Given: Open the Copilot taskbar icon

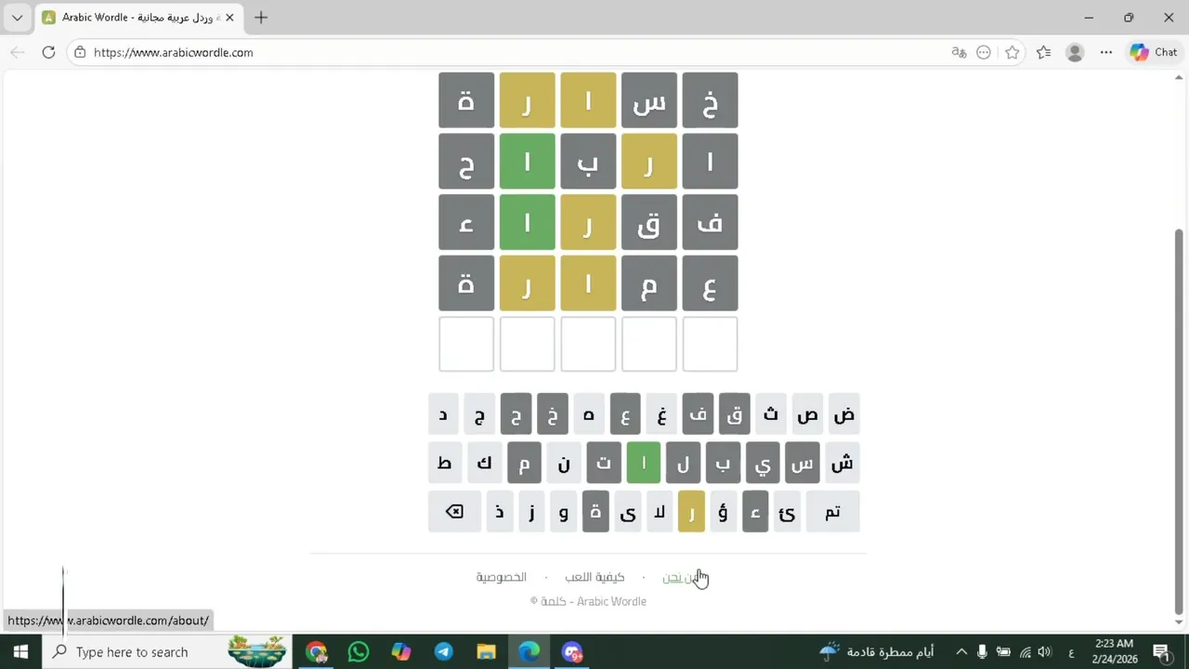Looking at the screenshot, I should pyautogui.click(x=401, y=652).
